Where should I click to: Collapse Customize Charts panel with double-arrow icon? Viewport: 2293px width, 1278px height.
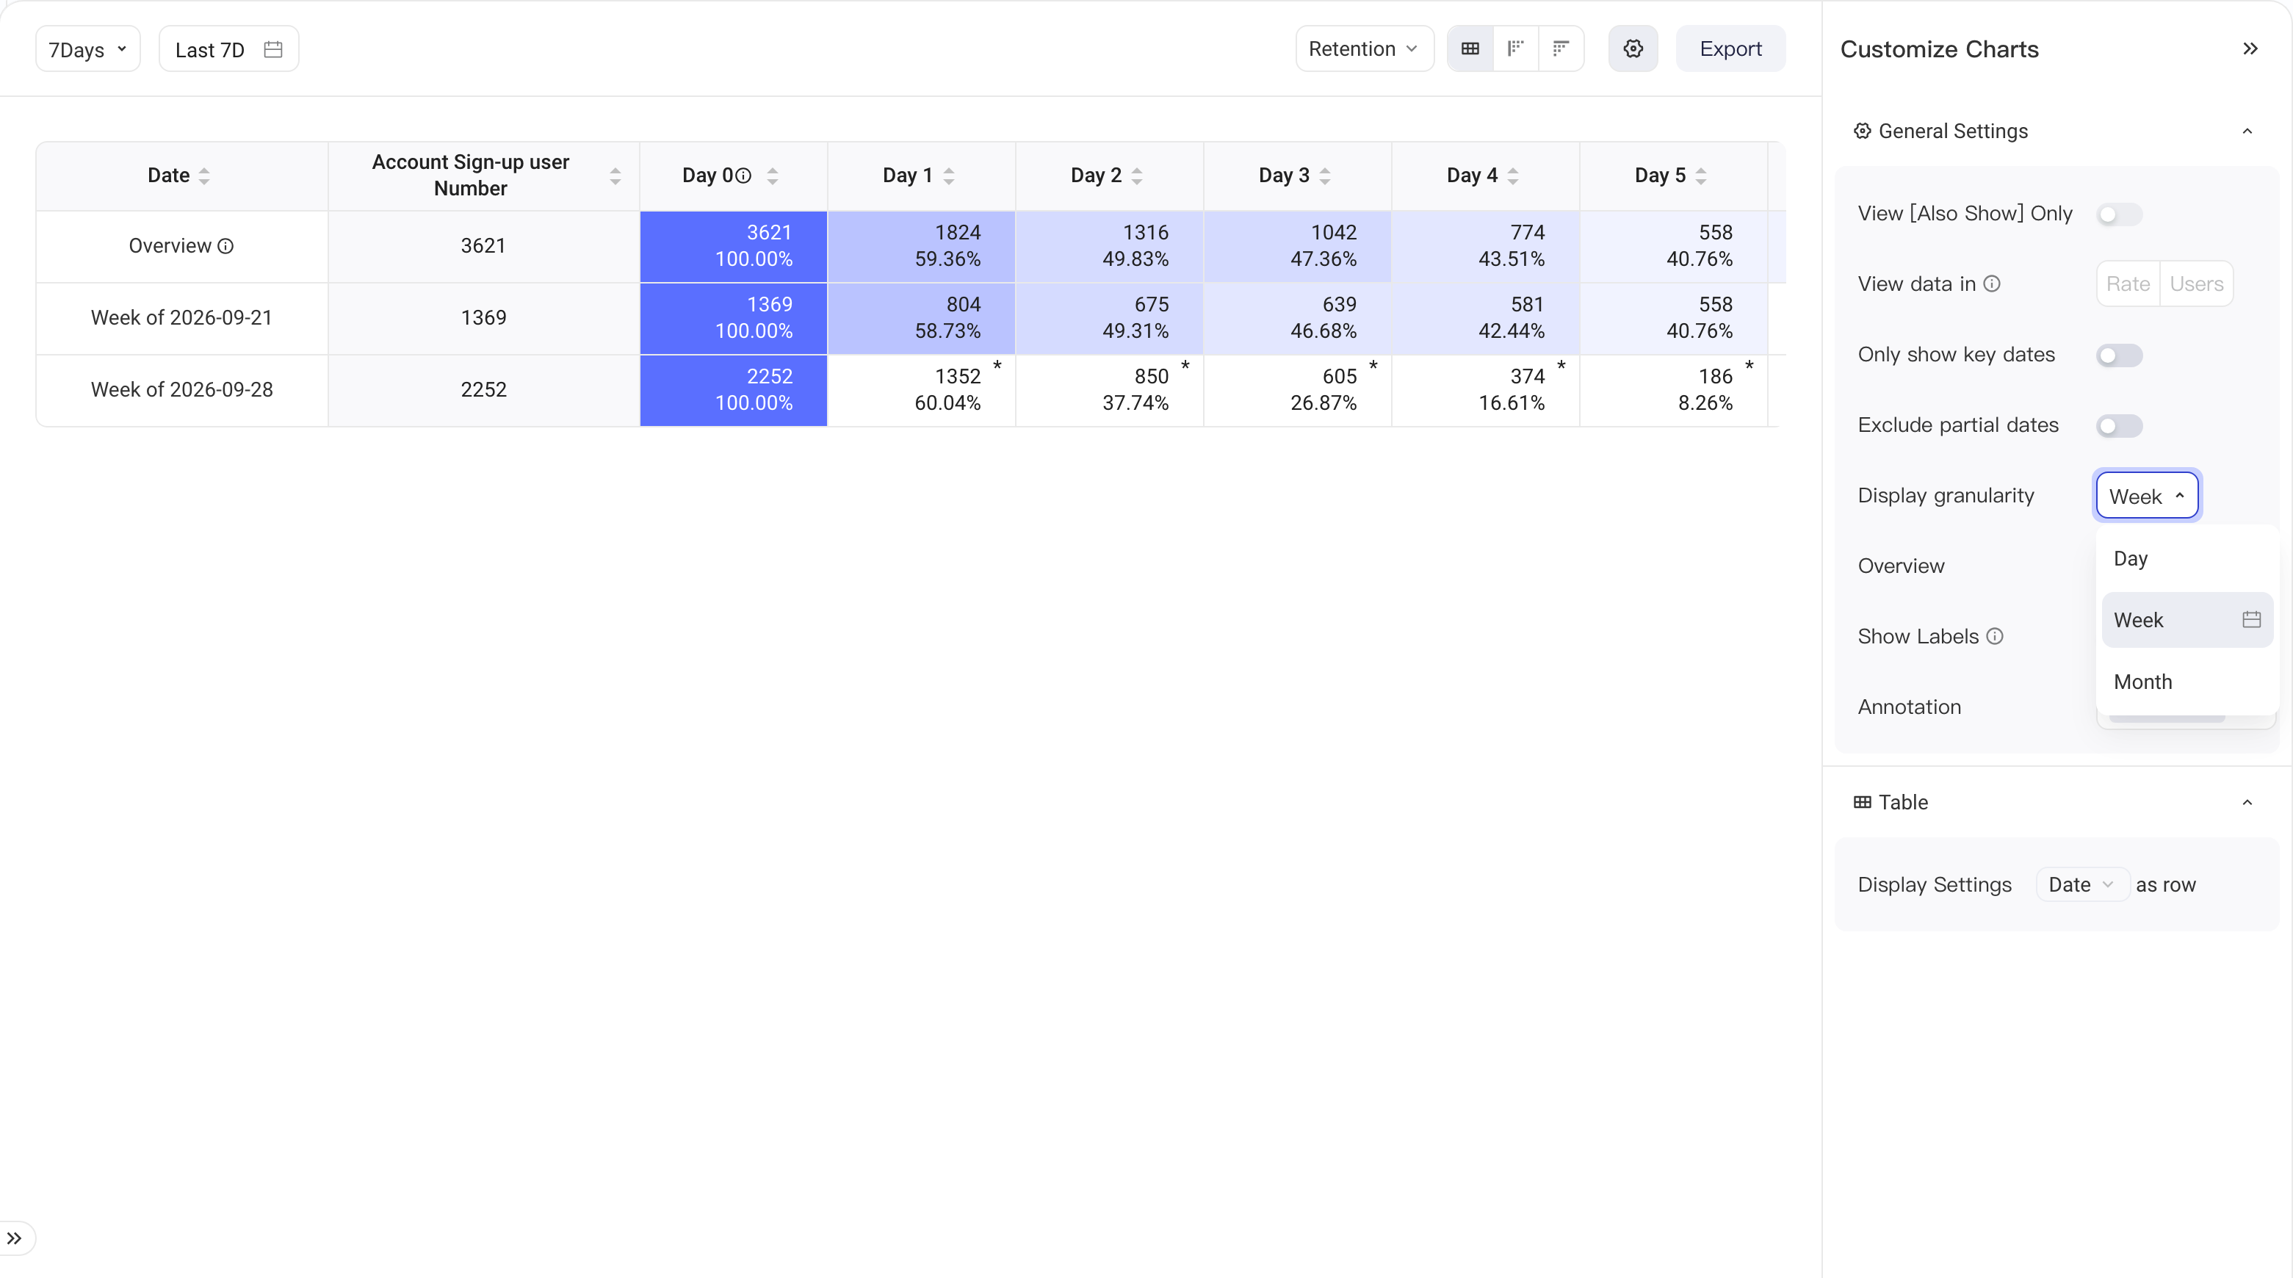click(2250, 49)
